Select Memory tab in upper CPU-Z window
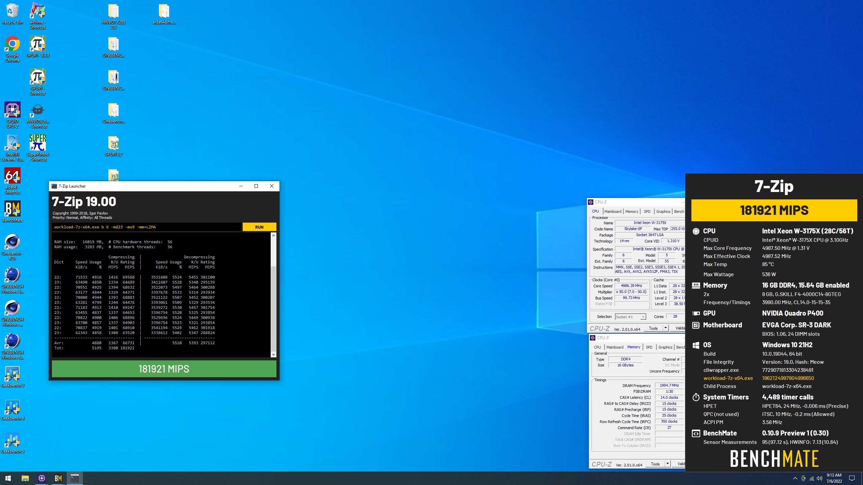Screen dimensions: 863x485 click(x=632, y=212)
